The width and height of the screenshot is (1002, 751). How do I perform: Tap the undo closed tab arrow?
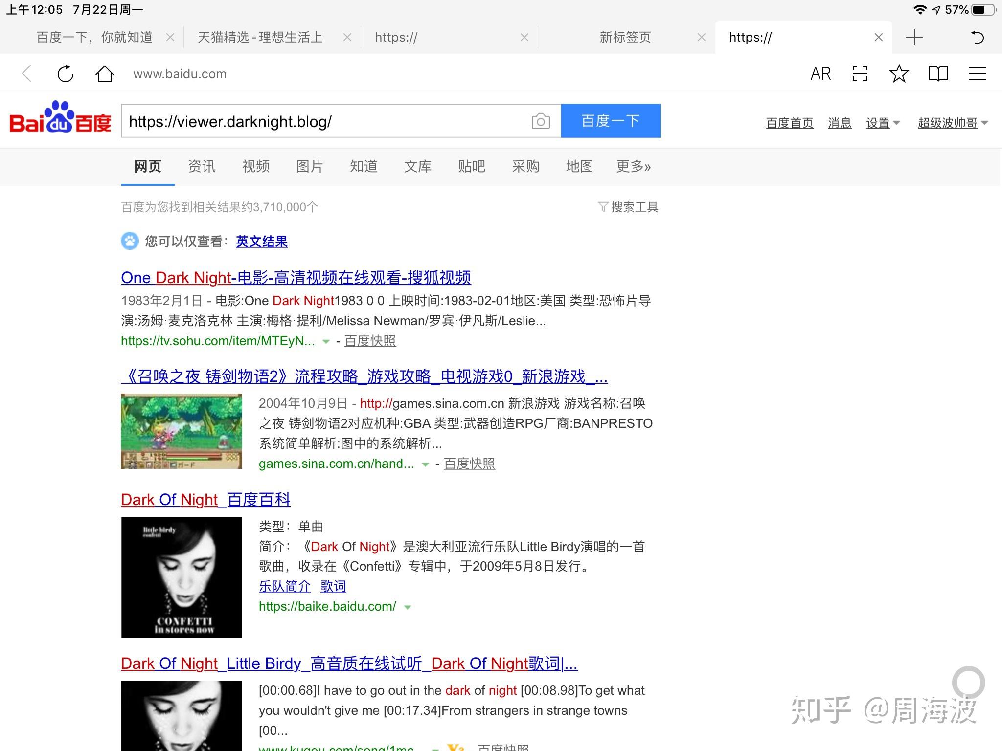tap(977, 37)
